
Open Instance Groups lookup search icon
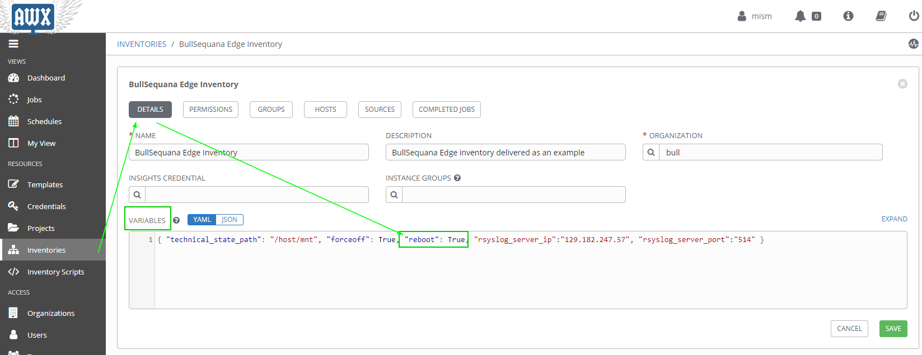click(394, 195)
